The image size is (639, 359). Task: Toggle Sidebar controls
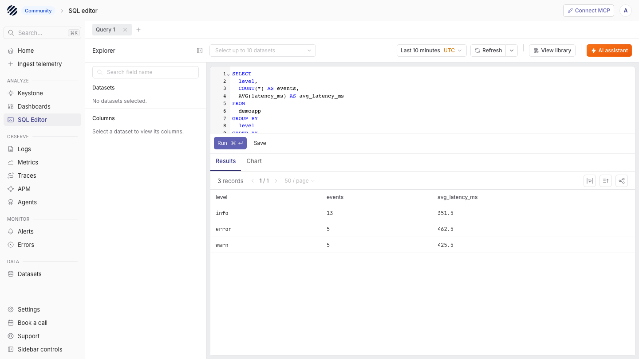(43, 349)
